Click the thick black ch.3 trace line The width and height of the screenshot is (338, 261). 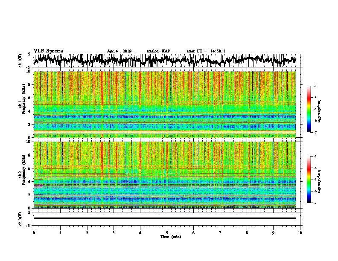pyautogui.click(x=165, y=218)
